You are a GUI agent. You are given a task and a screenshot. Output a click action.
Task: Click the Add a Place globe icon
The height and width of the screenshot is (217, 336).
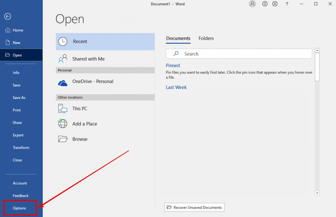coord(63,124)
